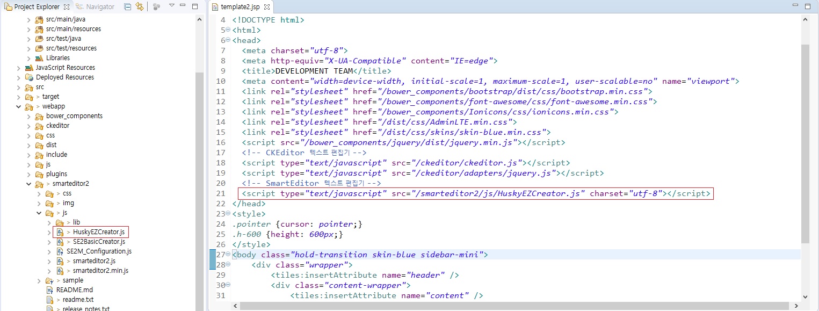This screenshot has height=311, width=819.
Task: Click SE2M_Configuration.js file icon
Action: tap(60, 251)
